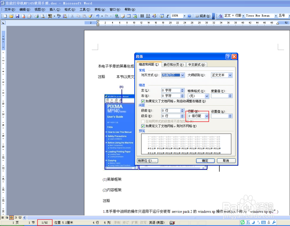Open the input method wrench settings icon
Viewport: 290px width, 226px height.
pos(274,222)
